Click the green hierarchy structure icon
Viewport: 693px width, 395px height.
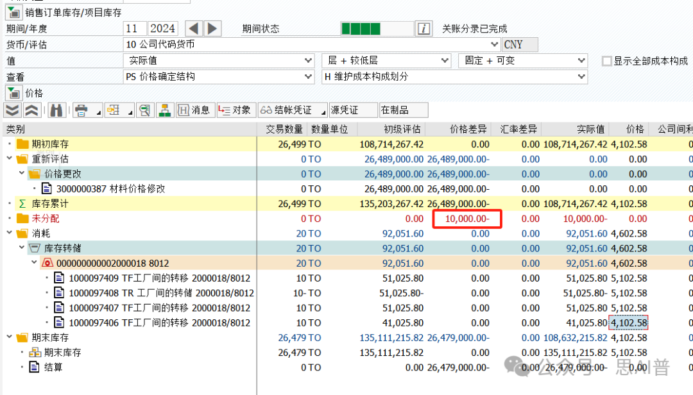pos(165,110)
